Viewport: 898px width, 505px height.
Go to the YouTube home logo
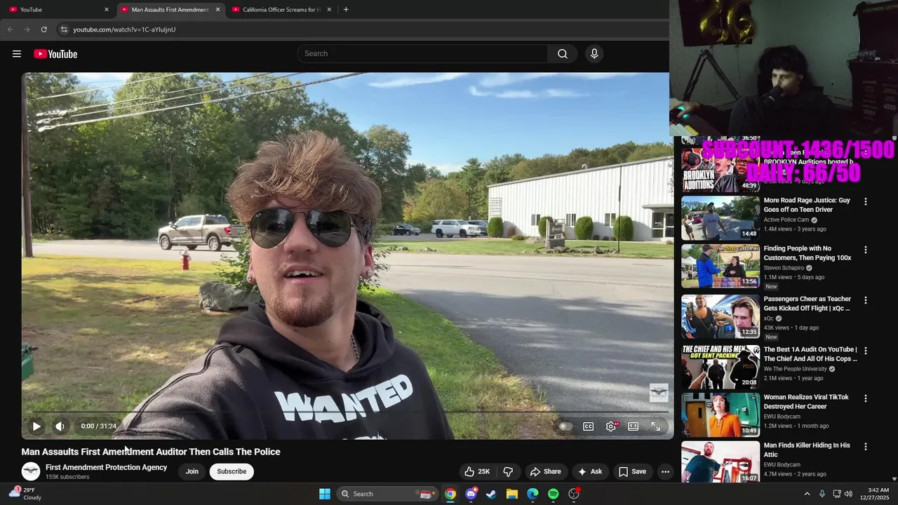click(55, 54)
